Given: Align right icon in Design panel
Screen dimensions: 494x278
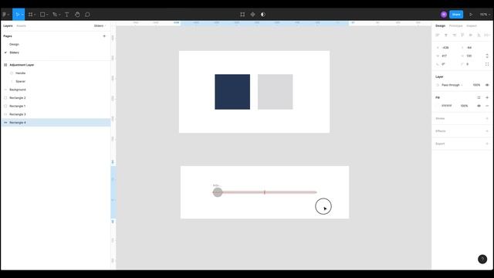Looking at the screenshot, I should (454, 35).
